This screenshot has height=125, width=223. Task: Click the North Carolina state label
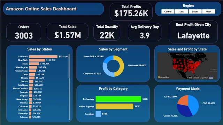pyautogui.click(x=20, y=89)
